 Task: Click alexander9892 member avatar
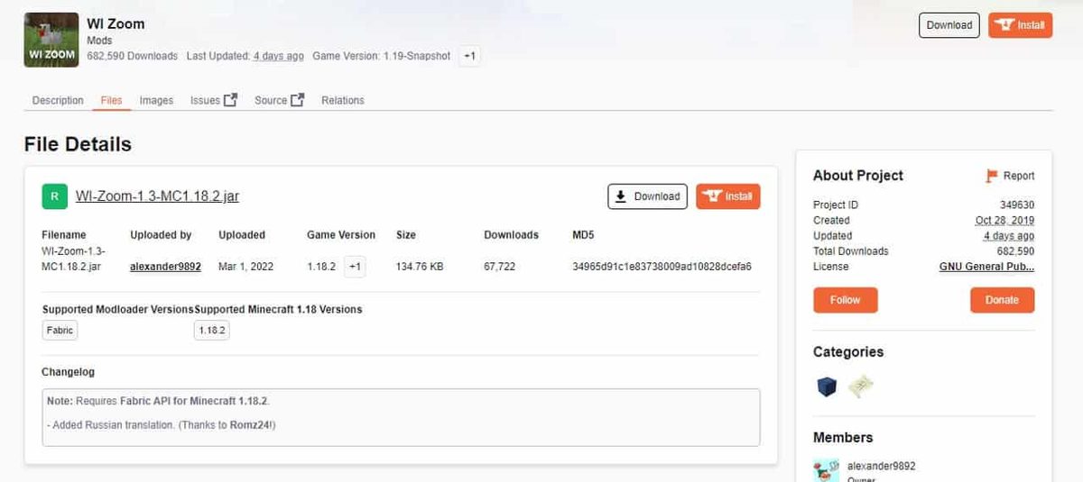(x=826, y=470)
